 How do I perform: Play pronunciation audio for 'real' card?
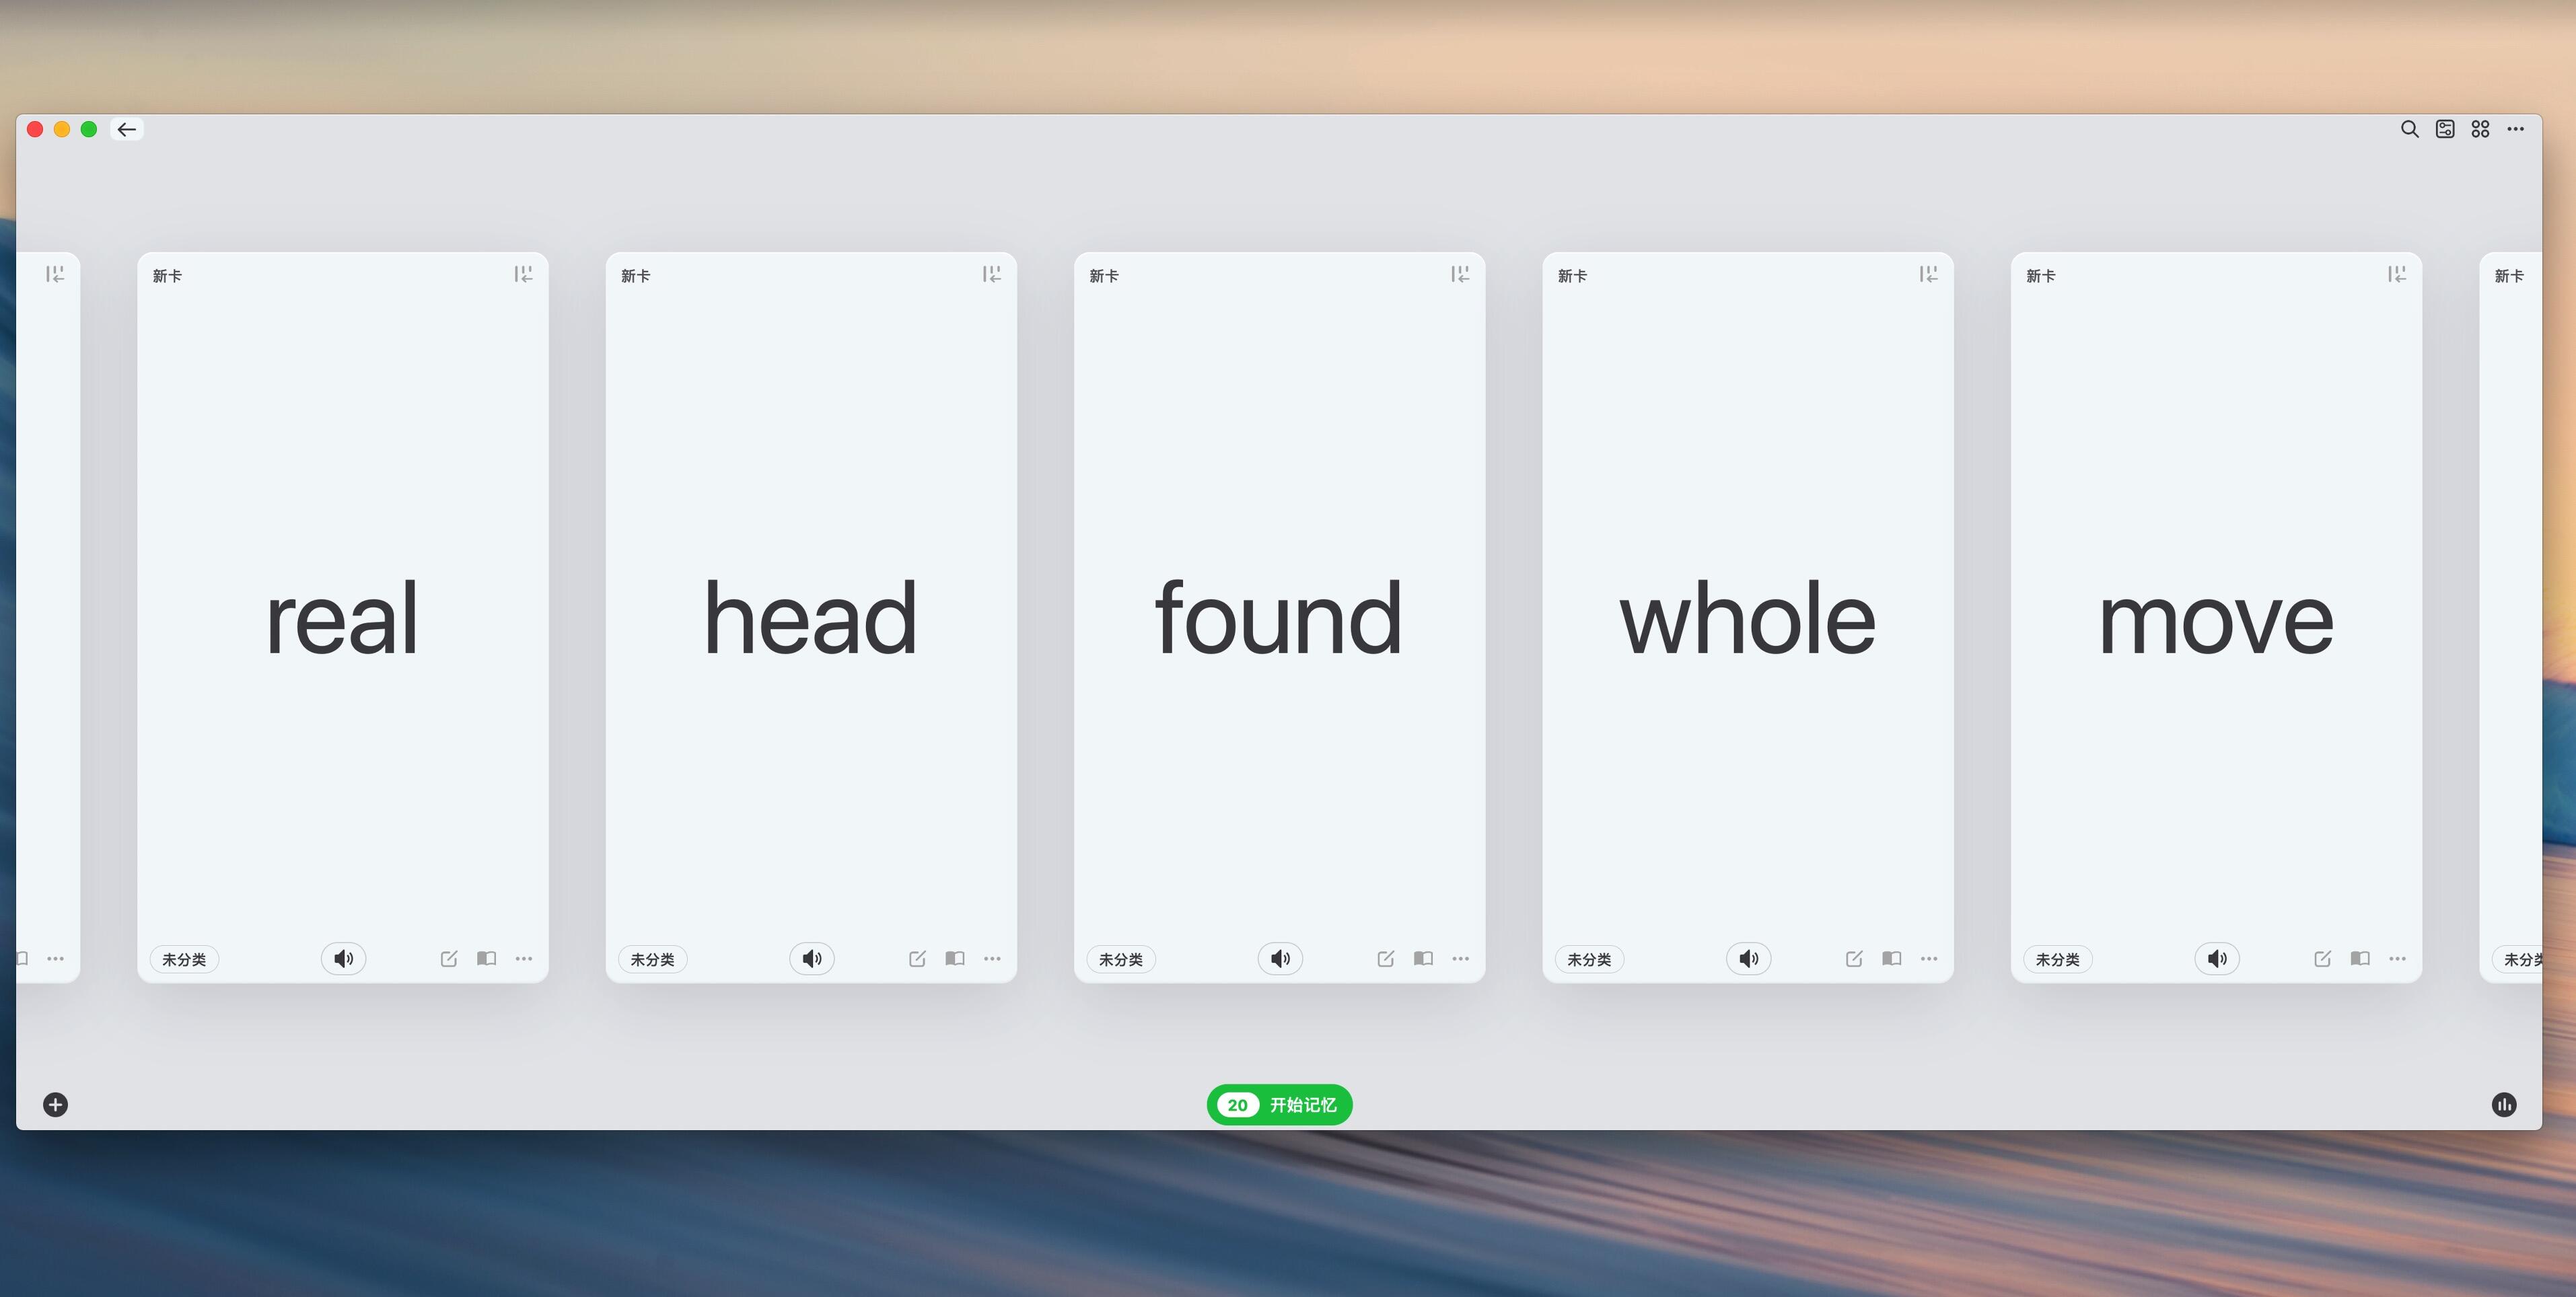coord(343,958)
